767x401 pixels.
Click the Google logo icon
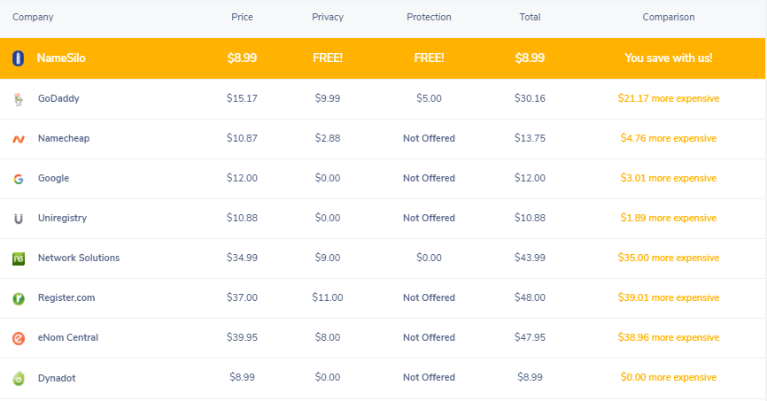18,179
